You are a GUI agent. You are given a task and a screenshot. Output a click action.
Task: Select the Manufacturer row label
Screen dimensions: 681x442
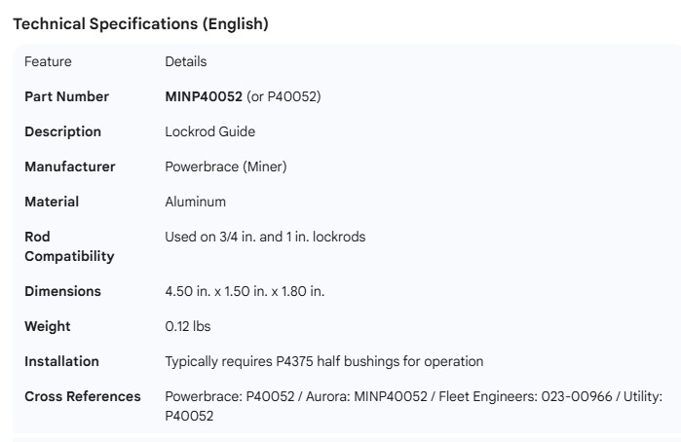point(69,166)
